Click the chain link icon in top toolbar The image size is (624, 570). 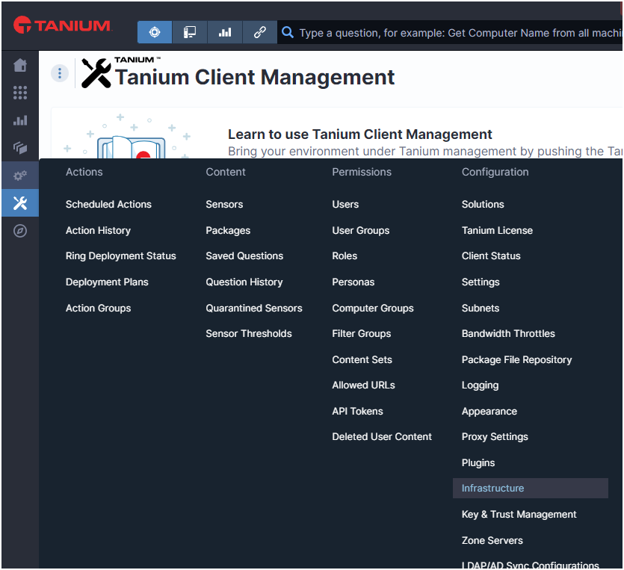point(259,33)
